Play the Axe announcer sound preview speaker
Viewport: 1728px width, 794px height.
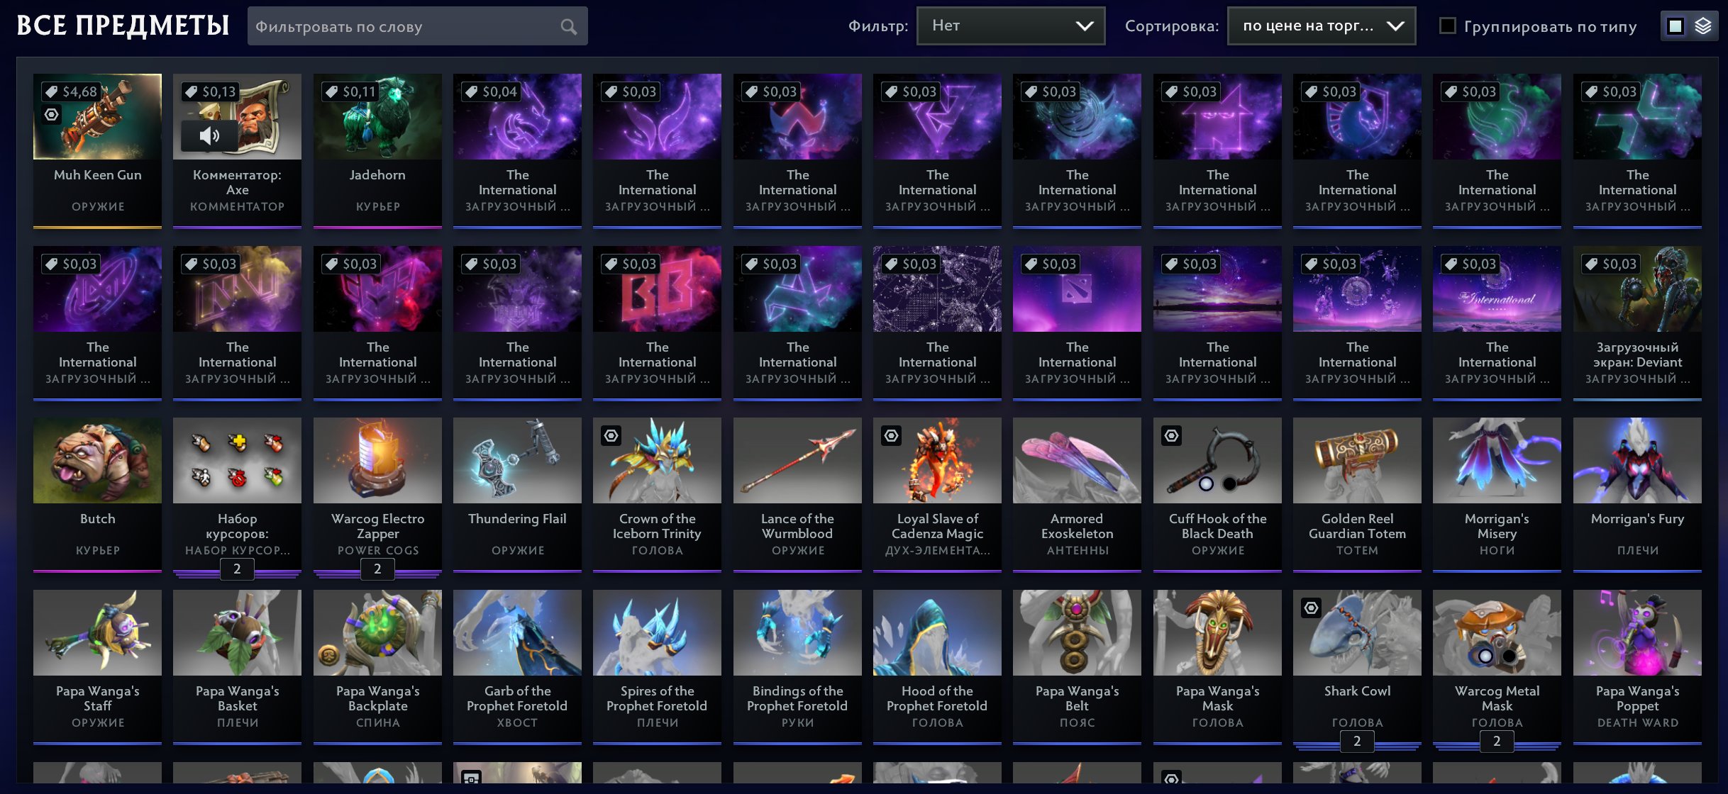(209, 135)
